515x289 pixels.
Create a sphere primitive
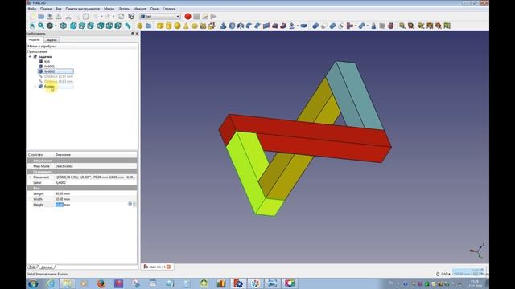click(x=177, y=26)
